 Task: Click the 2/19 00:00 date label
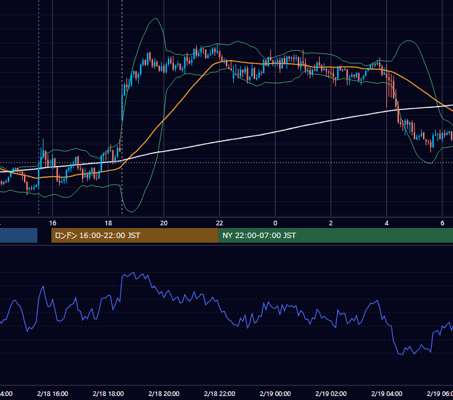(275, 393)
